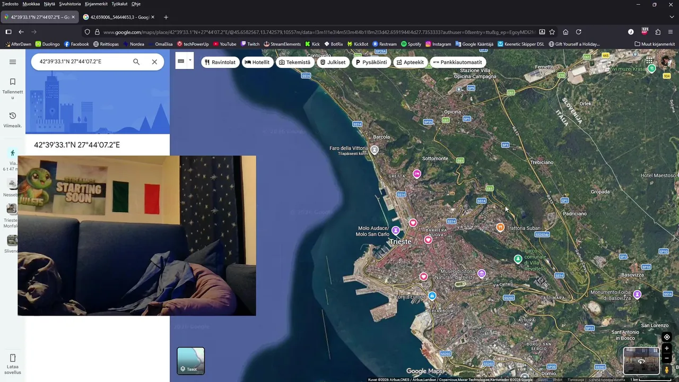
Task: Select the Hotellit category chip
Action: [x=257, y=62]
